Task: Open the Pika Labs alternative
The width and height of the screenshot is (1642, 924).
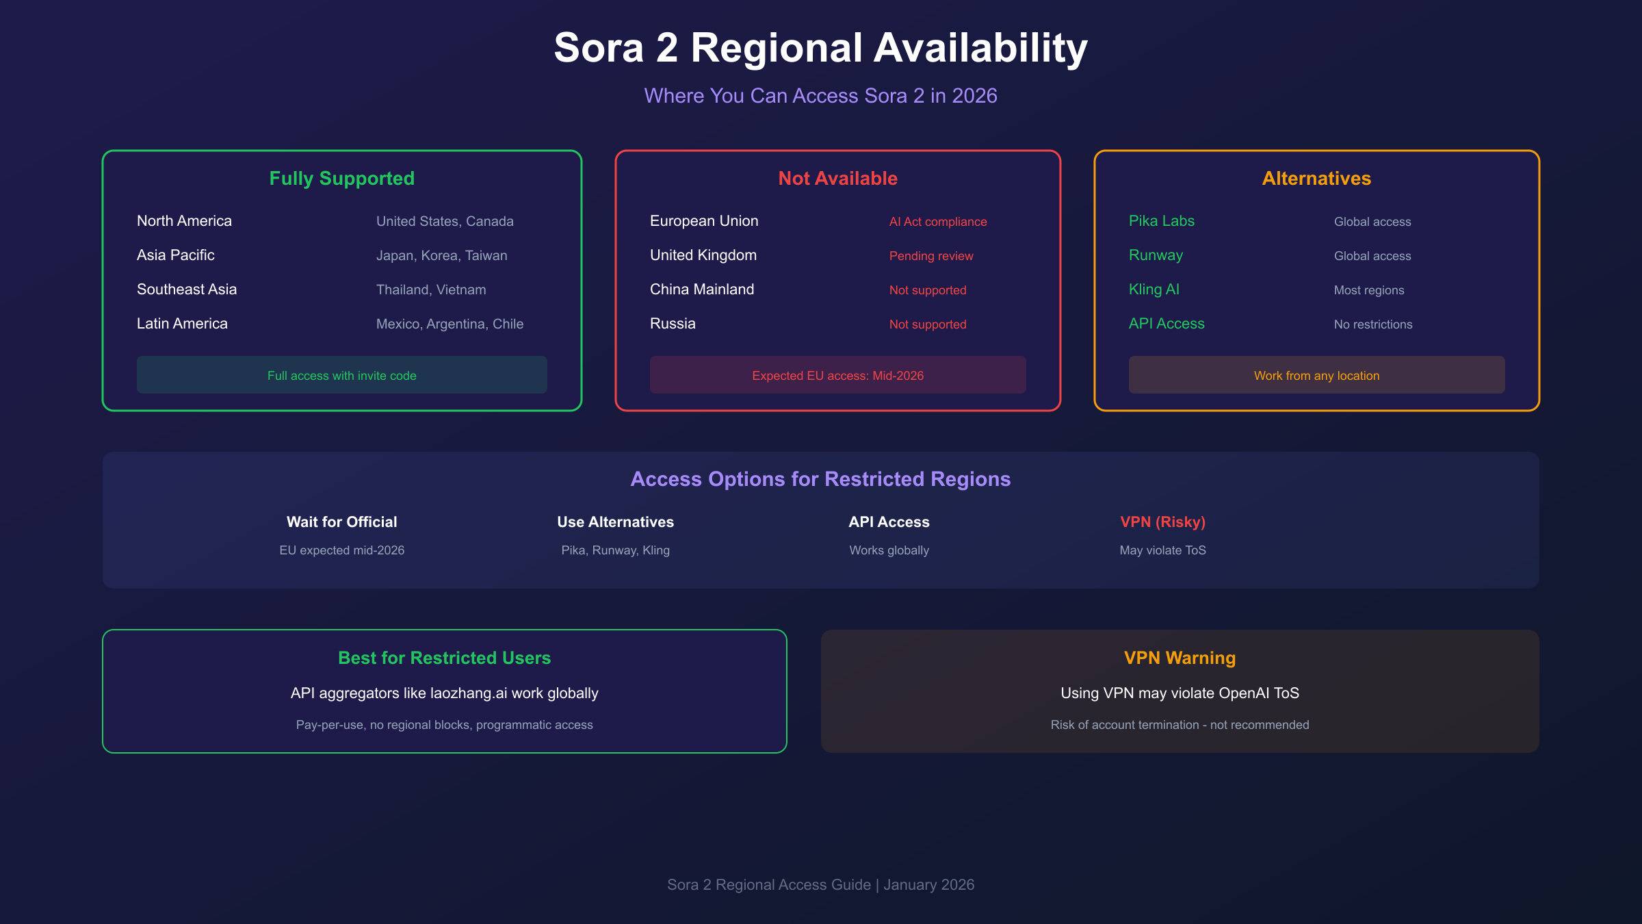Action: coord(1161,221)
